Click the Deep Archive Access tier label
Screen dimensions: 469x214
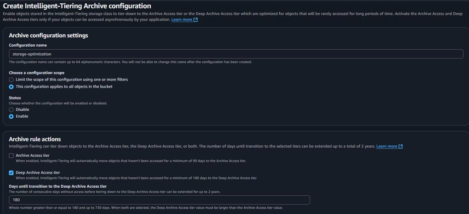[x=37, y=172]
